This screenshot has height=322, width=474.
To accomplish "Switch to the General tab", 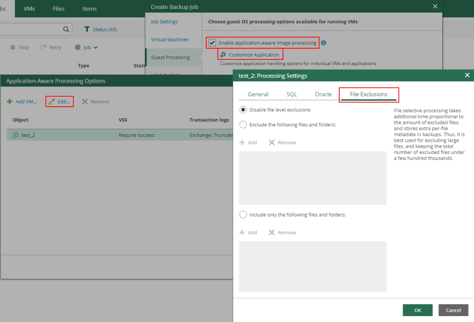I will tap(258, 94).
